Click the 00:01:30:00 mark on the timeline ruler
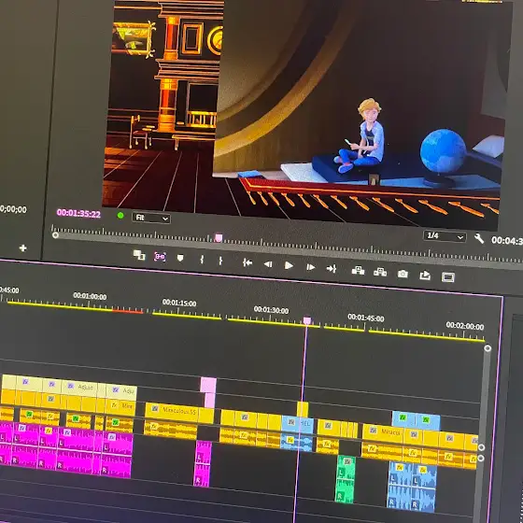 click(x=271, y=310)
